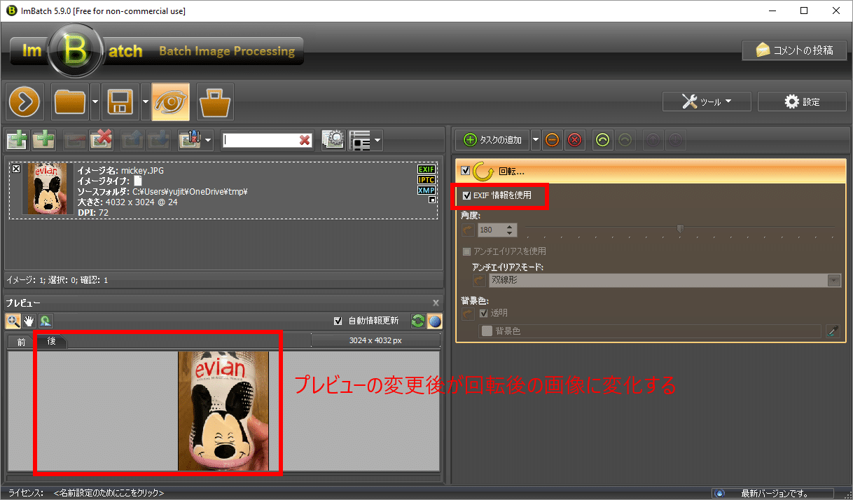Expand the タスクの追加 dropdown arrow
This screenshot has width=853, height=500.
point(536,139)
